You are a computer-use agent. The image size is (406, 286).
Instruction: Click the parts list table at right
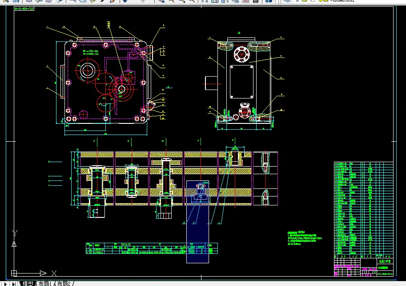tap(364, 209)
